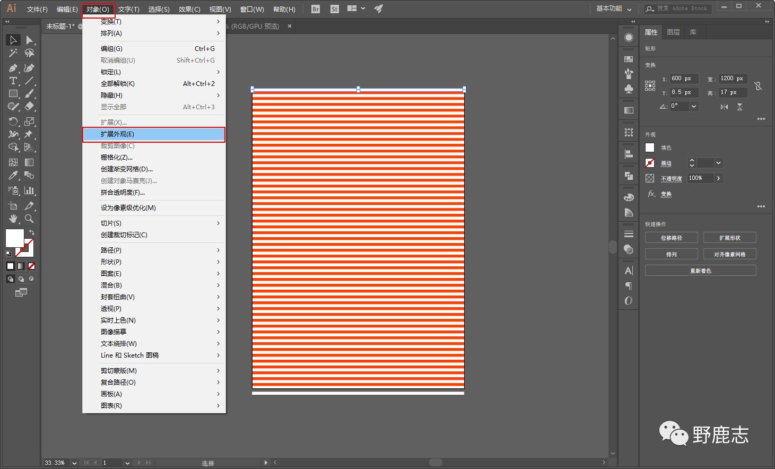Click the 填色 fill swatch in Properties
The width and height of the screenshot is (775, 469).
pyautogui.click(x=650, y=147)
